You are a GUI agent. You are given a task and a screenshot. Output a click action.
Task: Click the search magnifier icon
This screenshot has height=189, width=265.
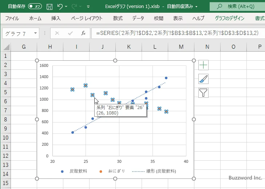(x=219, y=7)
